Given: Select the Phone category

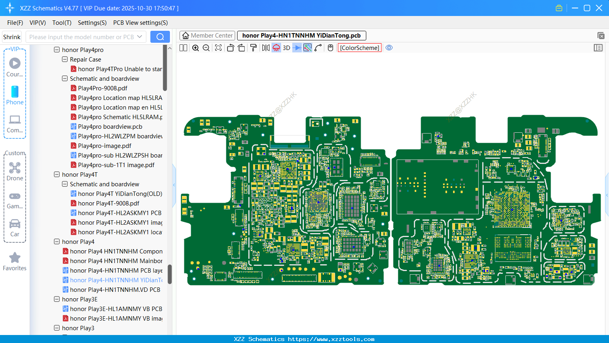Looking at the screenshot, I should [x=15, y=95].
